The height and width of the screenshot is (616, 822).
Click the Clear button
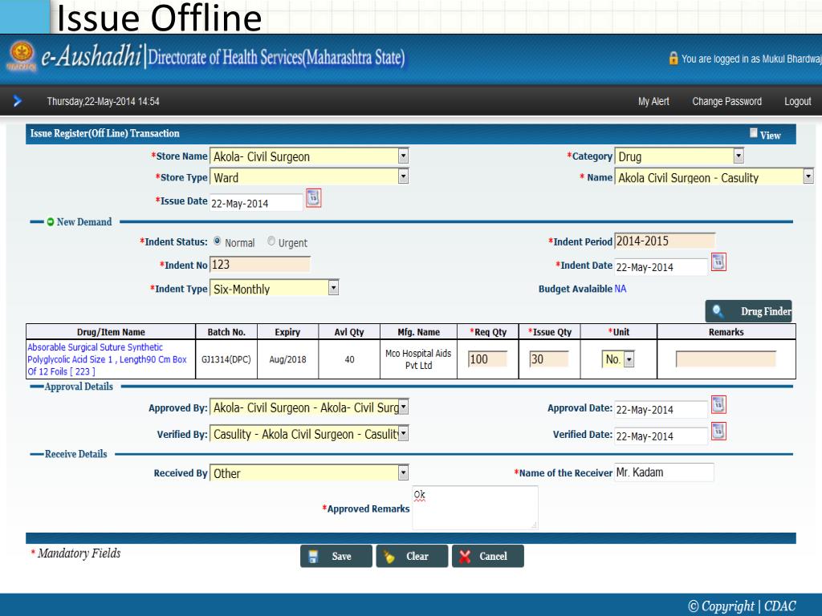412,557
